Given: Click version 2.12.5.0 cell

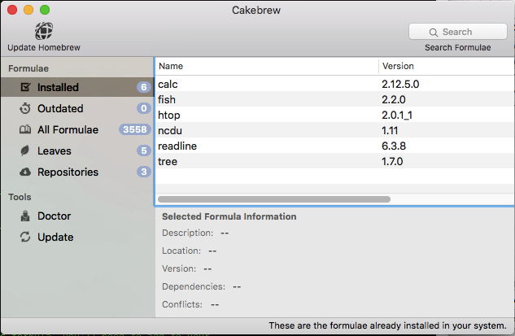Looking at the screenshot, I should click(x=400, y=84).
